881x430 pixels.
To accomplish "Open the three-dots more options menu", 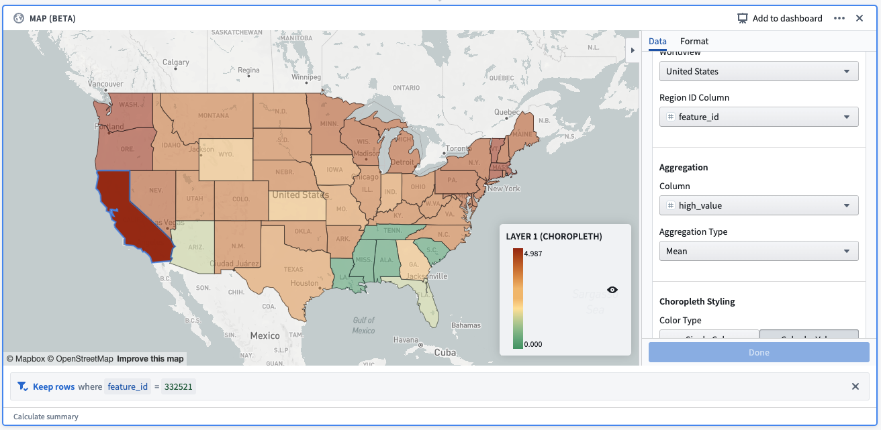I will click(x=839, y=19).
